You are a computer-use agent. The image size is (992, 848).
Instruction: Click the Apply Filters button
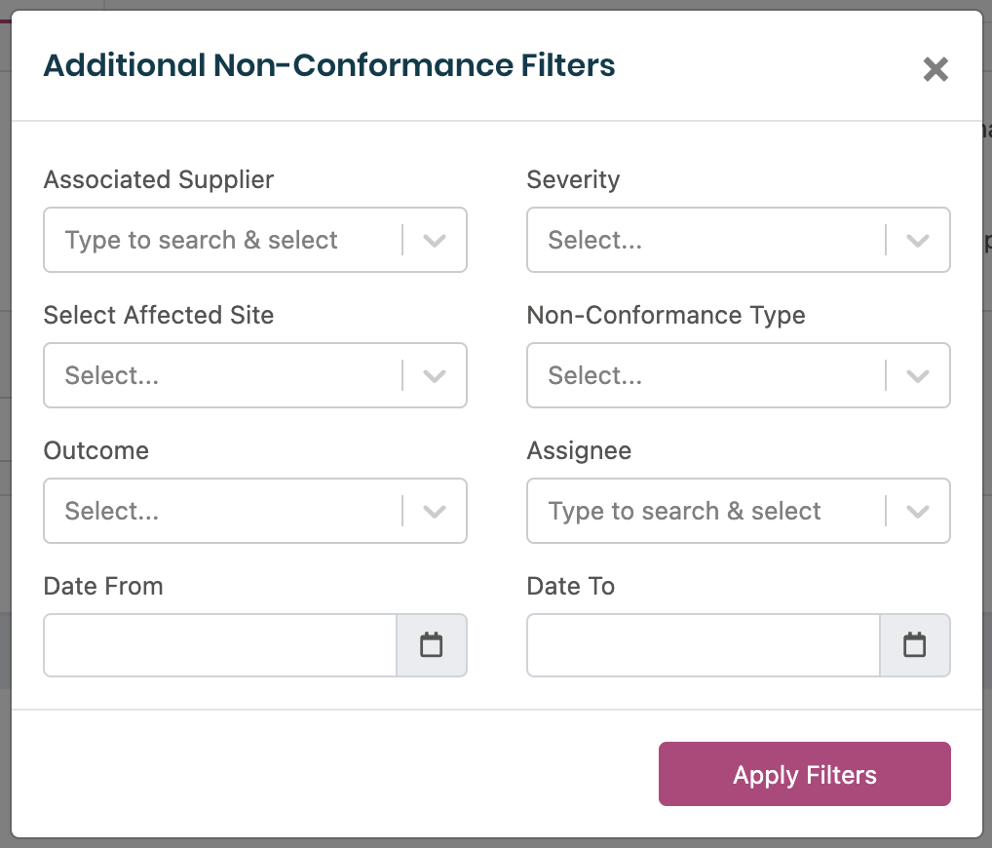pos(804,774)
